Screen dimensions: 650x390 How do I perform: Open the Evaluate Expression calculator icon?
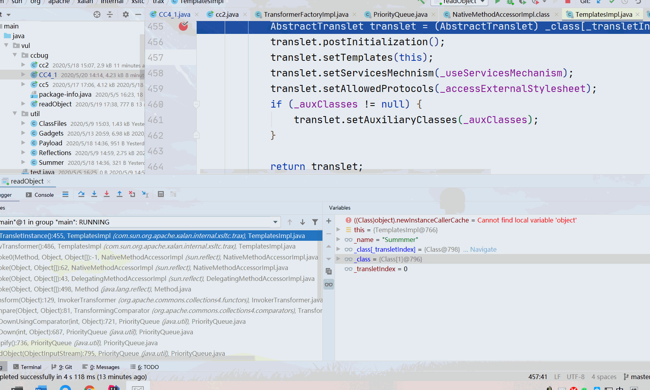[161, 194]
